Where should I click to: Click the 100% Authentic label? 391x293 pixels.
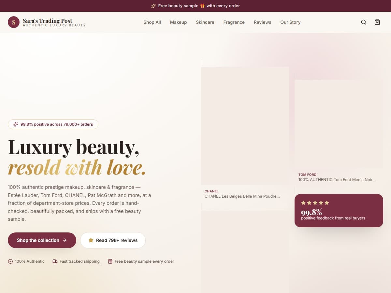[30, 261]
